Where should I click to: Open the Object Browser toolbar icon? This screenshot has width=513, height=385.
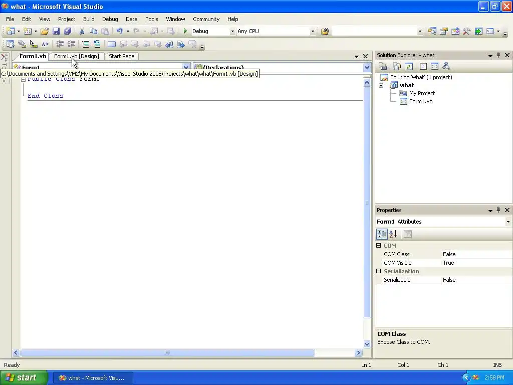[455, 31]
